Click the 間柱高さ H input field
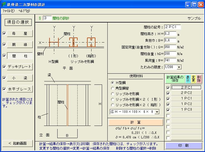 pos(170,34)
